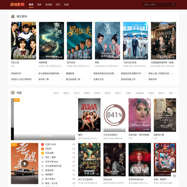187x187 pixels.
Task: Open the 母性本能 pink poster
Action: (x=140, y=115)
